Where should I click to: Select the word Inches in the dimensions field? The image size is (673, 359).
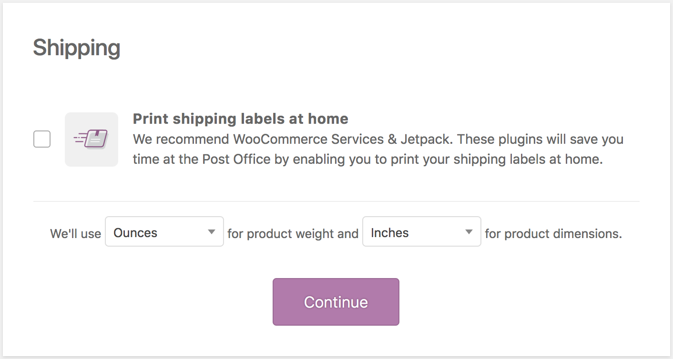click(390, 233)
